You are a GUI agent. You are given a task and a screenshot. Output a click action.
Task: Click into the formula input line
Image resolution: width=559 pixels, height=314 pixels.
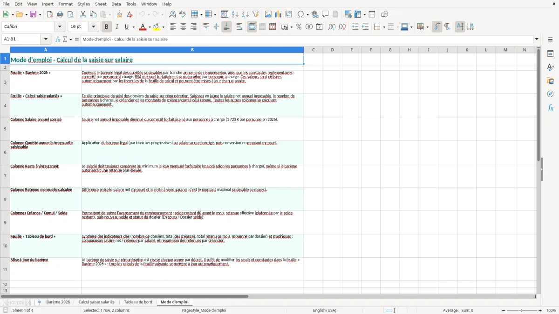(307, 39)
